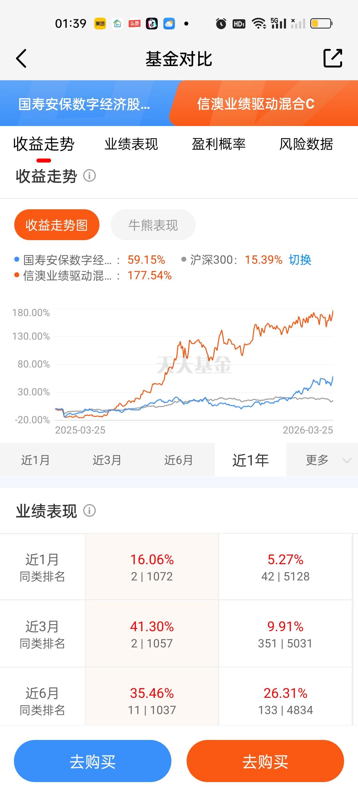Image resolution: width=358 pixels, height=796 pixels.
Task: Open the 风险数据 tab
Action: click(306, 144)
